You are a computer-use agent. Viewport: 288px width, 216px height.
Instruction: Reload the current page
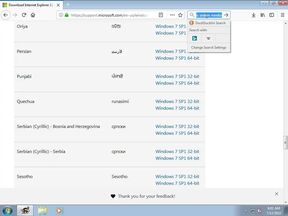click(x=24, y=15)
